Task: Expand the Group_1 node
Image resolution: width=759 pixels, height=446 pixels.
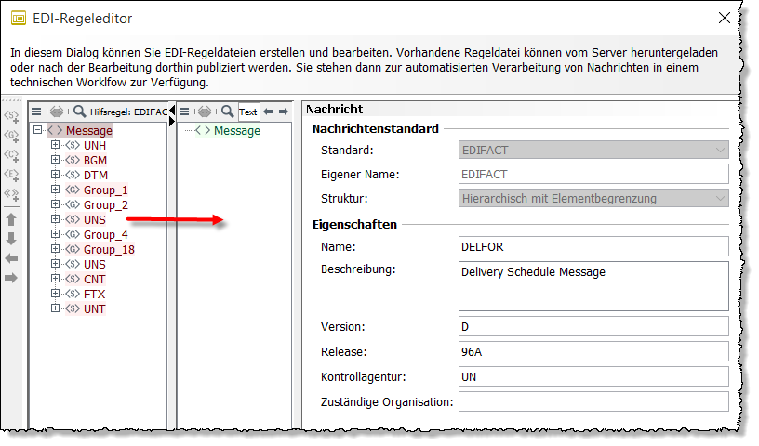Action: [55, 190]
